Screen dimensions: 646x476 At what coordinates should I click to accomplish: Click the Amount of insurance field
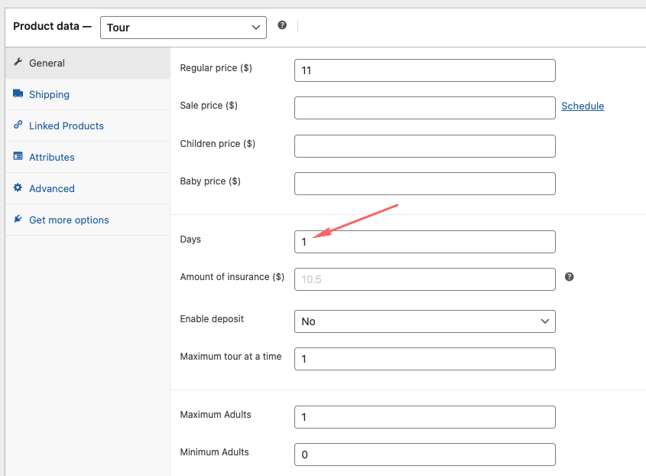click(425, 279)
